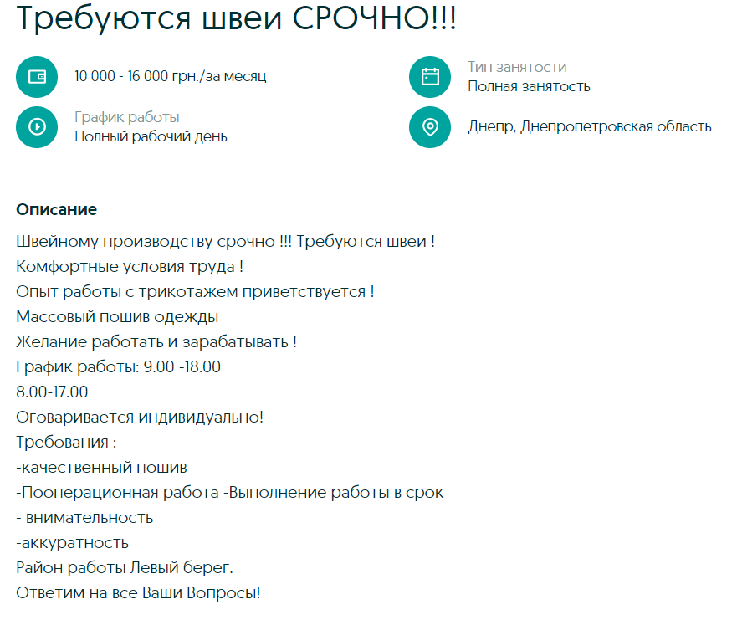Click the wallet salary icon
Screen dimensions: 742x620
click(x=37, y=77)
